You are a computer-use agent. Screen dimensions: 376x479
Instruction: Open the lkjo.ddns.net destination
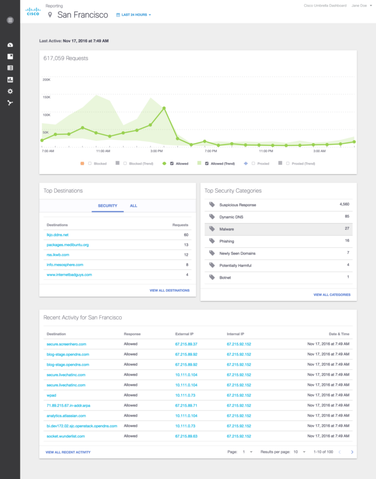click(57, 235)
